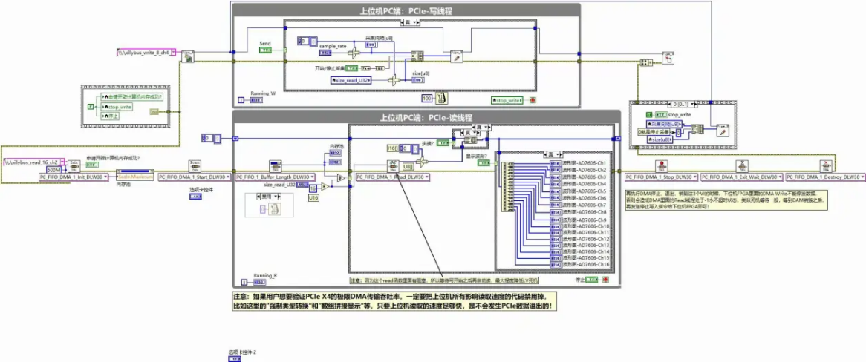Expand the PC_FIFO_DMA_1_Stop_DLW30 selector dropdown

[x=696, y=177]
